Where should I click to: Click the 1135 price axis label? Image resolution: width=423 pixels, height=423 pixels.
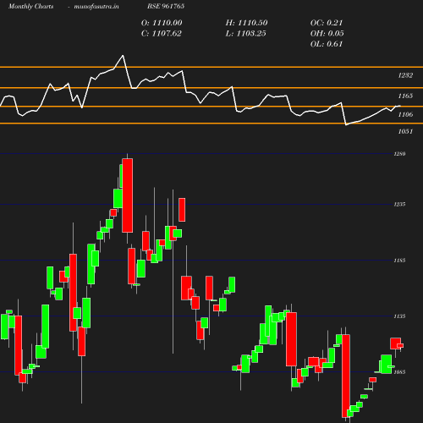pos(399,316)
